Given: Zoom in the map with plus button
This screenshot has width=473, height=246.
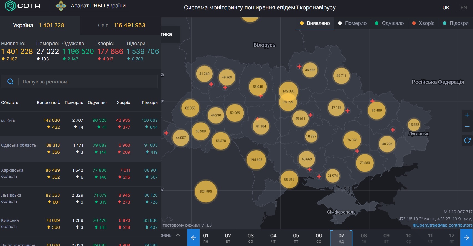Looking at the screenshot, I should click(467, 115).
